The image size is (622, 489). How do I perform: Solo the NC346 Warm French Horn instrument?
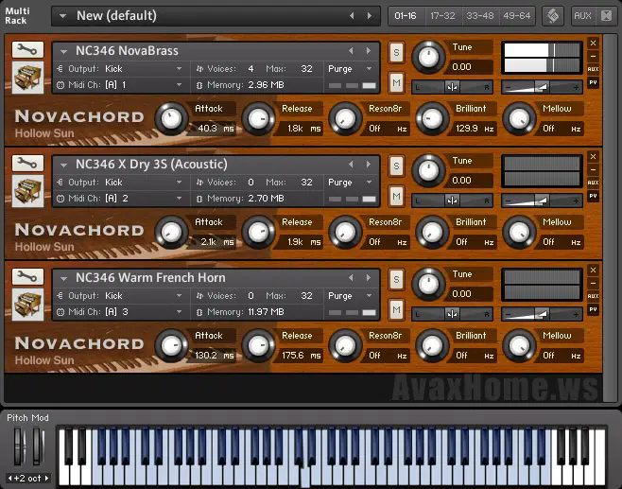pyautogui.click(x=396, y=279)
